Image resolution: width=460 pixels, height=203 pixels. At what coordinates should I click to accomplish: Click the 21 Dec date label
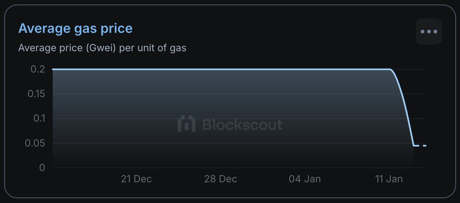tap(136, 179)
